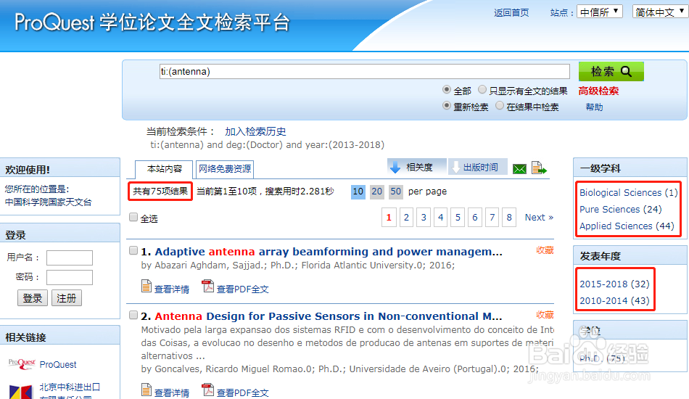The height and width of the screenshot is (399, 689).
Task: Click the 注册 register button
Action: point(66,298)
